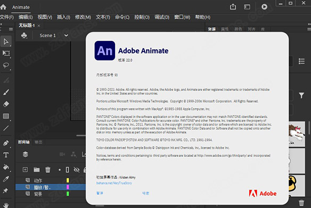Expand the collapsed tools panel arrows

coord(1,24)
